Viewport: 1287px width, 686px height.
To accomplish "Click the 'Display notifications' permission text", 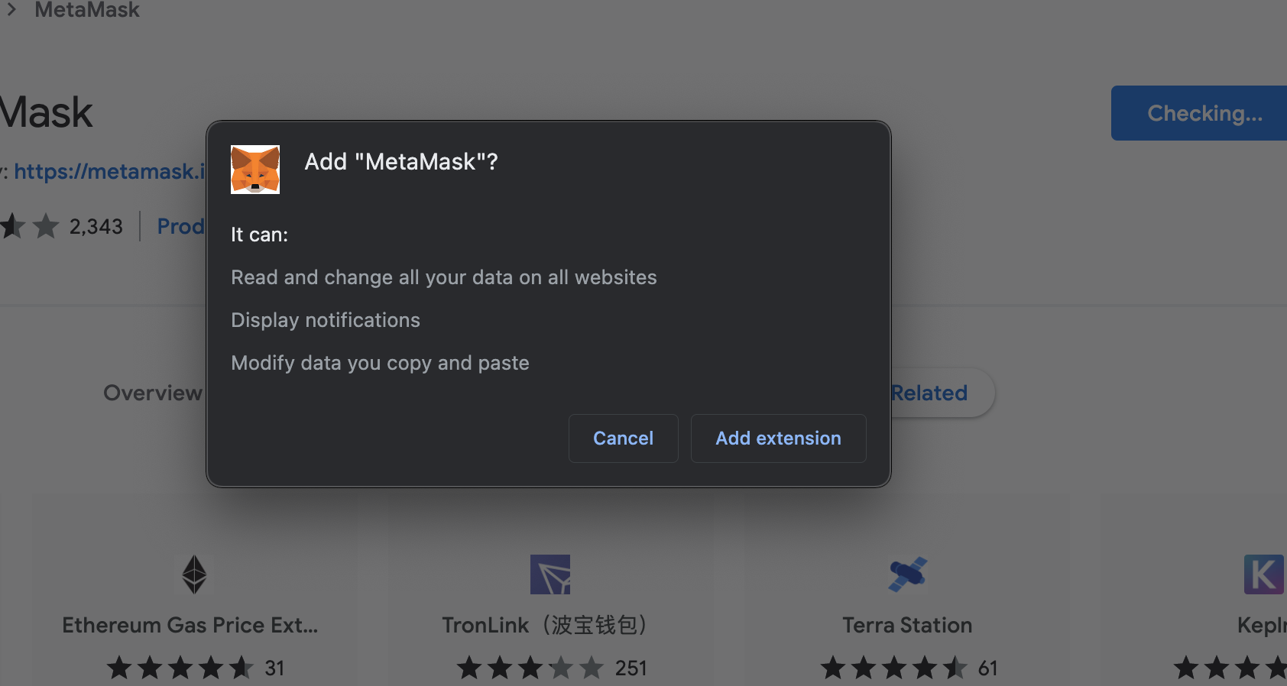I will 326,320.
